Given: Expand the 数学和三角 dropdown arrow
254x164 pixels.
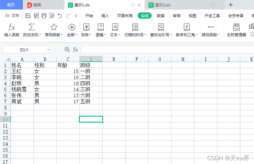Looking at the screenshot, I should pyautogui.click(x=197, y=35).
